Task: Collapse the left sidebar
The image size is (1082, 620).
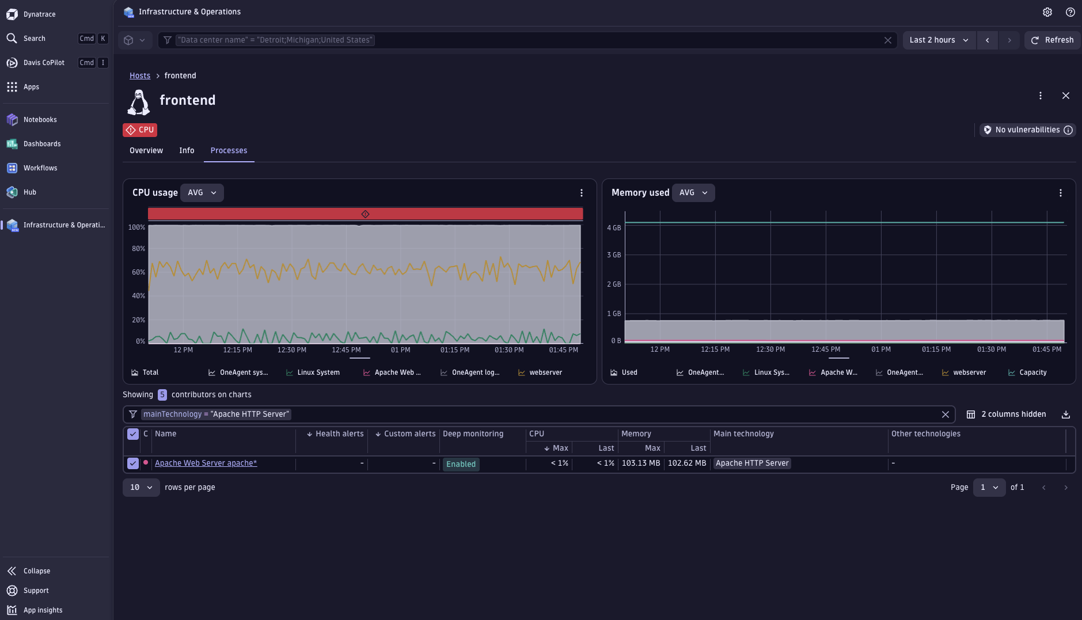Action: pos(29,571)
